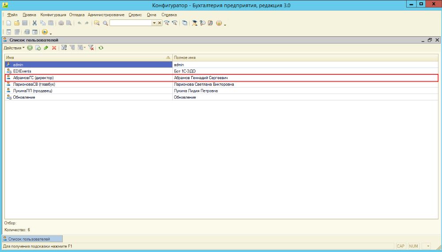Image resolution: width=442 pixels, height=252 pixels.
Task: Start debugging with the yellow play icon
Action: tap(45, 32)
